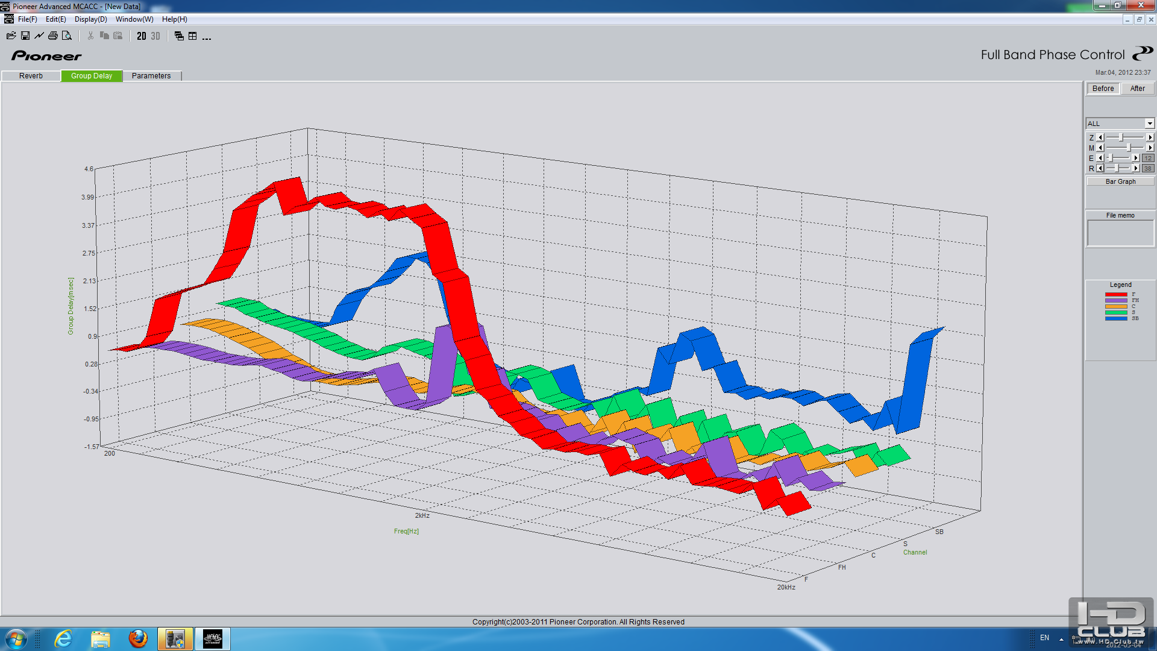
Task: Click the 2kHz frequency axis label
Action: coord(422,515)
